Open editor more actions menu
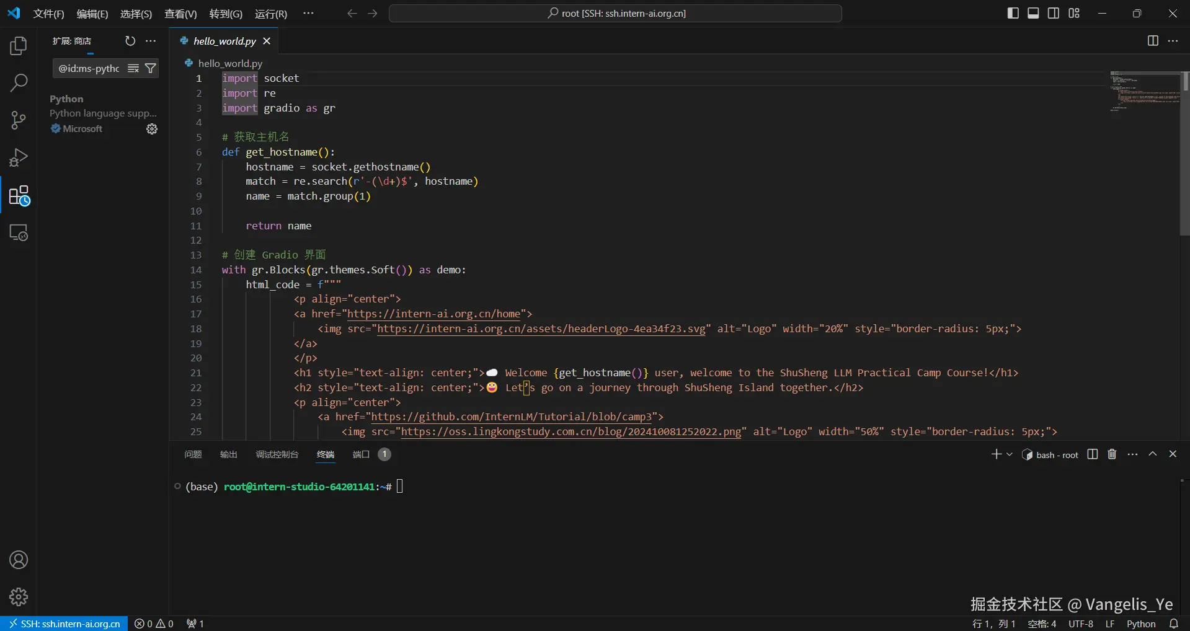Screen dimensions: 1190x631 coord(1173,41)
